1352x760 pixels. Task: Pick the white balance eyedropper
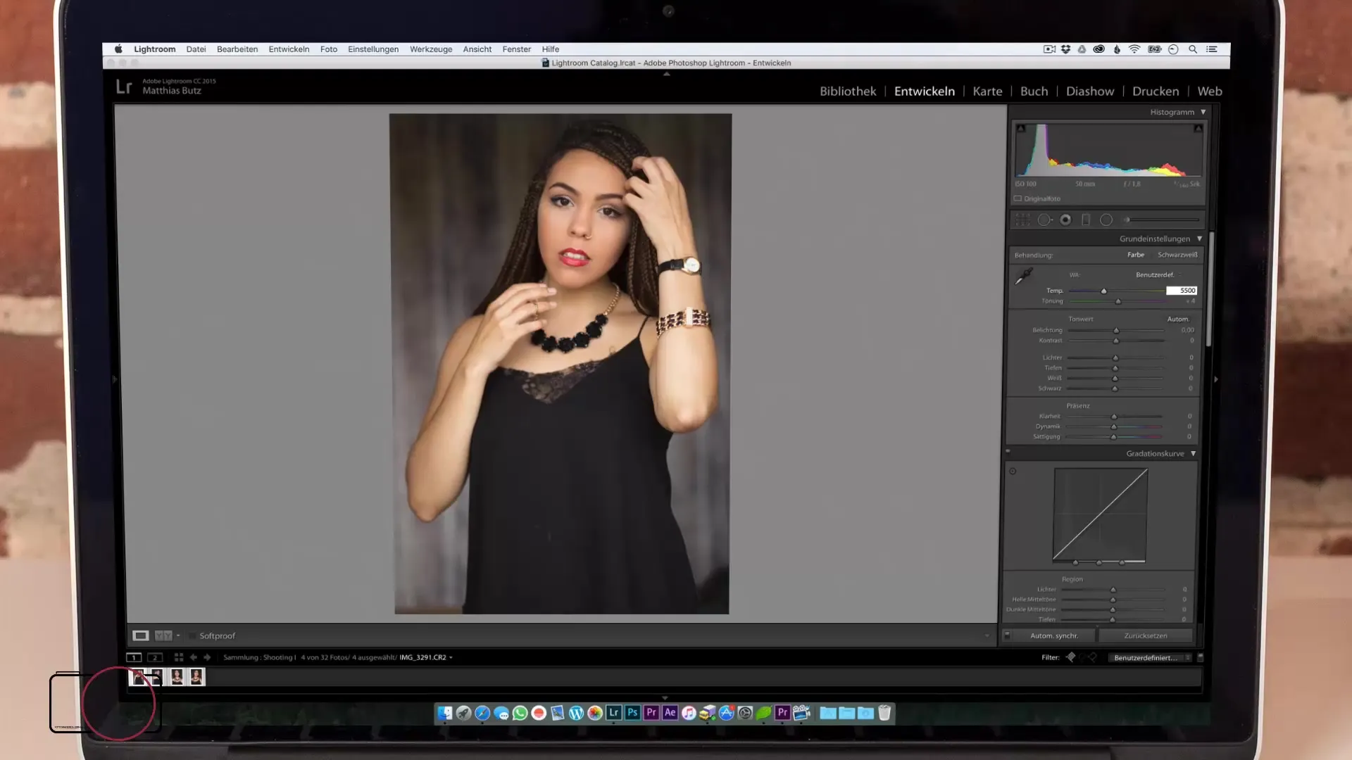pos(1023,276)
